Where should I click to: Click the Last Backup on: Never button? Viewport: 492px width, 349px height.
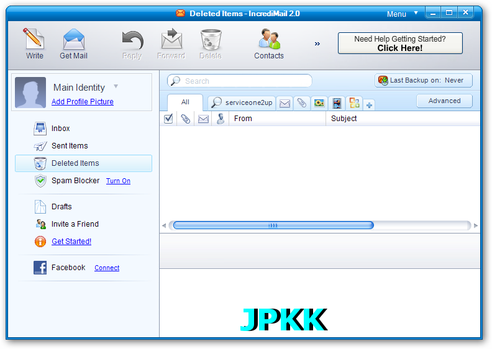pyautogui.click(x=424, y=80)
